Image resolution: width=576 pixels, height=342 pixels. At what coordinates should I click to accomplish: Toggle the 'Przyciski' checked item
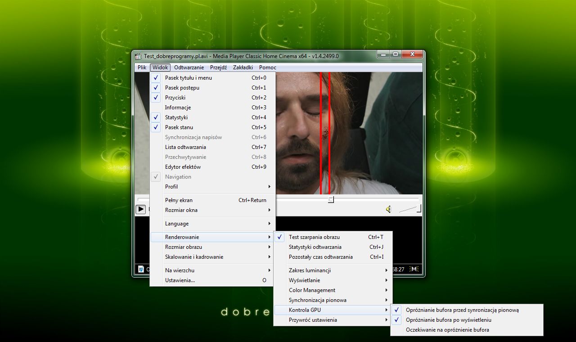click(211, 98)
